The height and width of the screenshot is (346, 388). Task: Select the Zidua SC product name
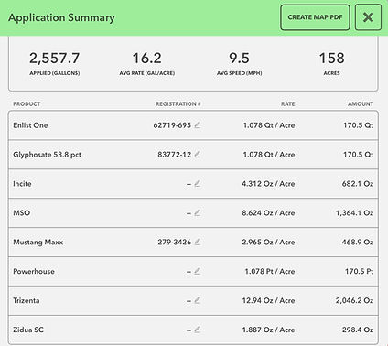pos(28,330)
